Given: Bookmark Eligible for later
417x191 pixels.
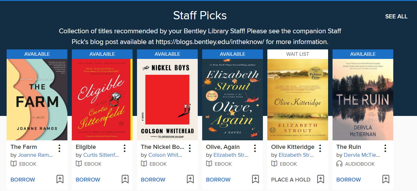Looking at the screenshot, I should (125, 179).
